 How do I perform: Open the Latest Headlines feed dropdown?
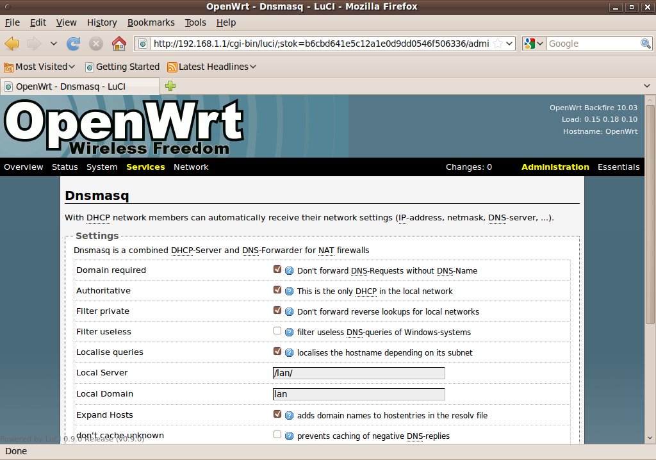(x=211, y=67)
